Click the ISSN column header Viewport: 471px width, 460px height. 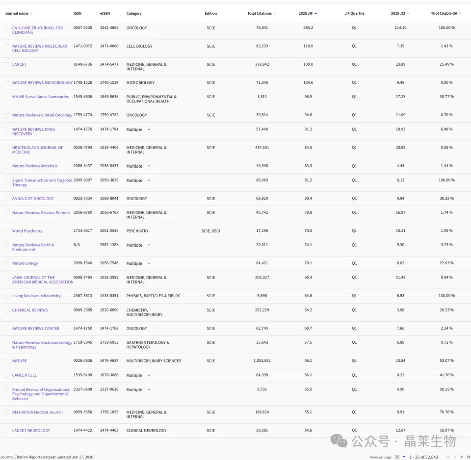click(x=78, y=14)
